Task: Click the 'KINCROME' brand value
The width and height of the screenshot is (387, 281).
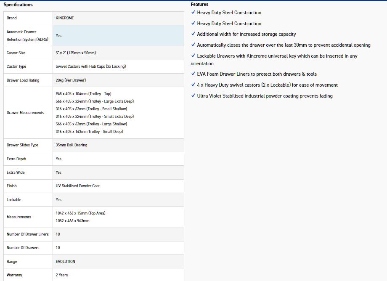Action: click(65, 18)
